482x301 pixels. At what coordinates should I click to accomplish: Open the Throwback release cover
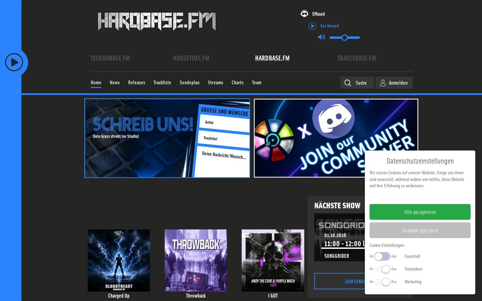[x=196, y=261]
